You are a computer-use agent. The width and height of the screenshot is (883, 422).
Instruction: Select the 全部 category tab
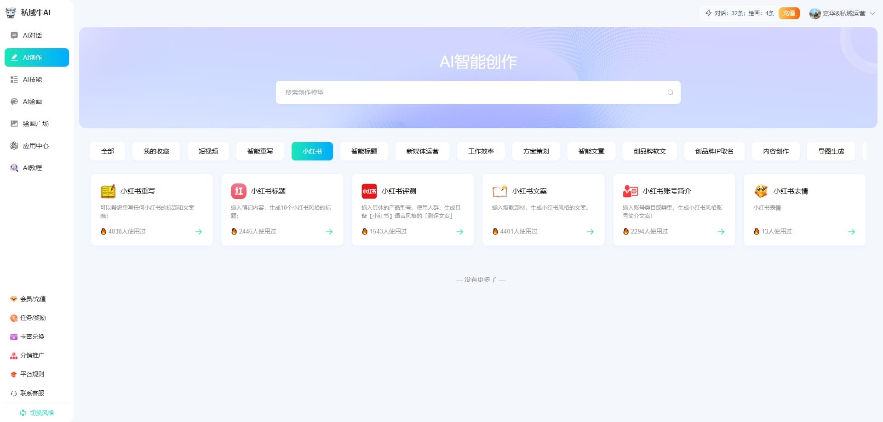point(108,151)
